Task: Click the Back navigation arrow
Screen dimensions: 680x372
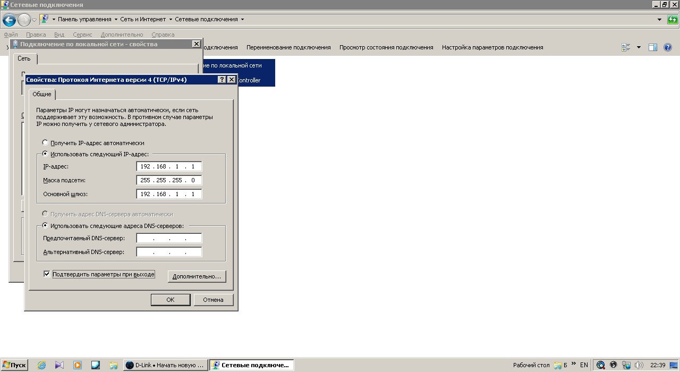Action: pyautogui.click(x=9, y=20)
